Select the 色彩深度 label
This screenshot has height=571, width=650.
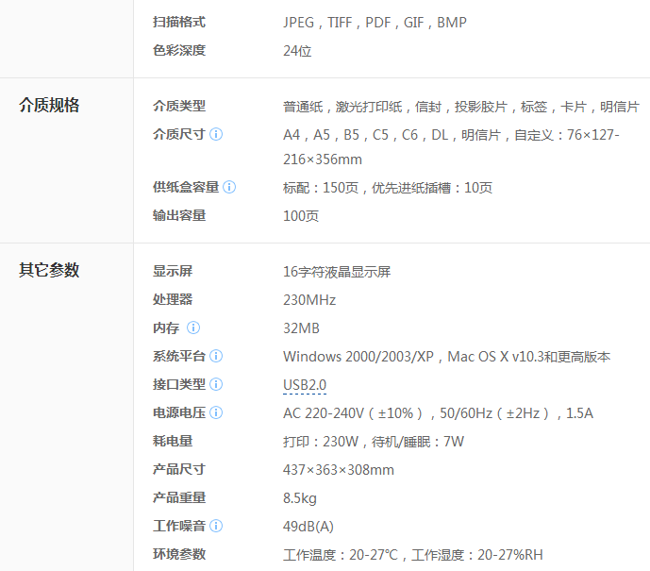pyautogui.click(x=179, y=50)
